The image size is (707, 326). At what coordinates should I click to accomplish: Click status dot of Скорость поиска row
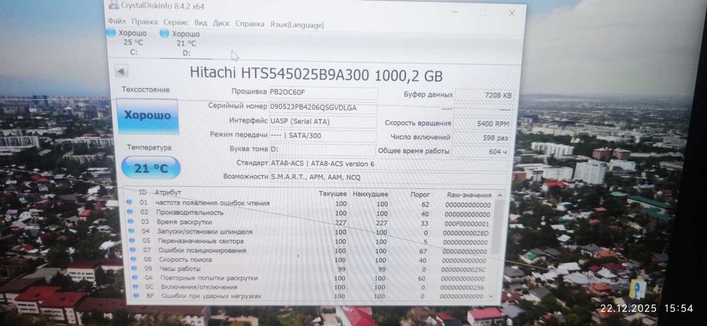pos(134,259)
